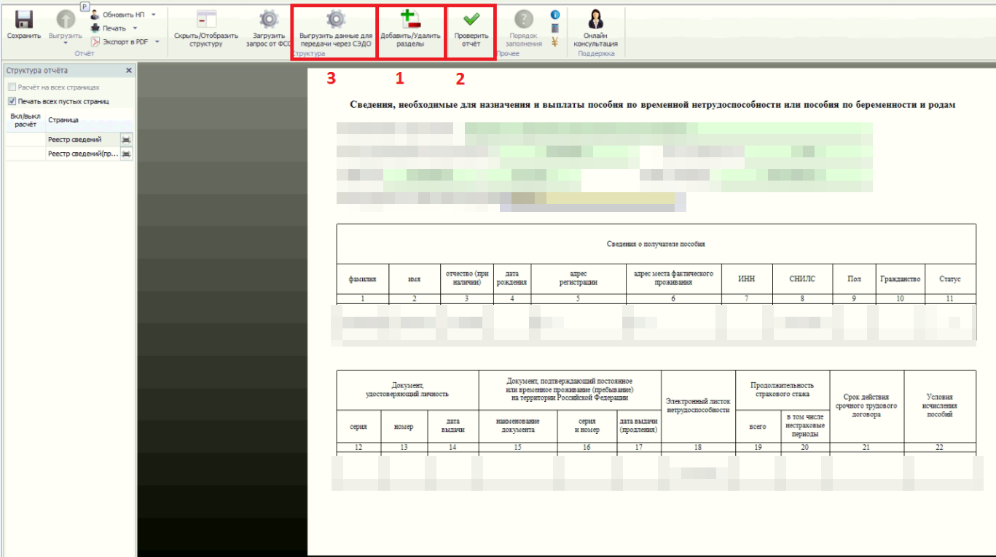996x557 pixels.
Task: Click the Условия исчисления пособий header
Action: coord(940,406)
